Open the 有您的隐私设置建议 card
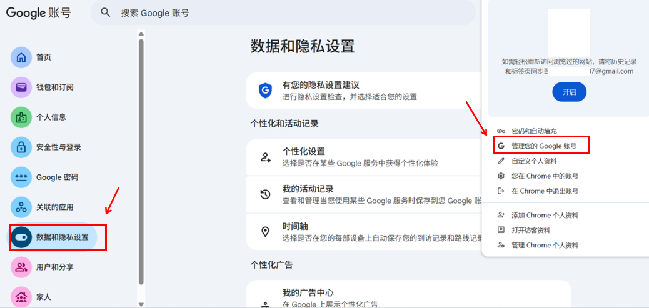Screen dimensions: 649x308 coord(364,91)
